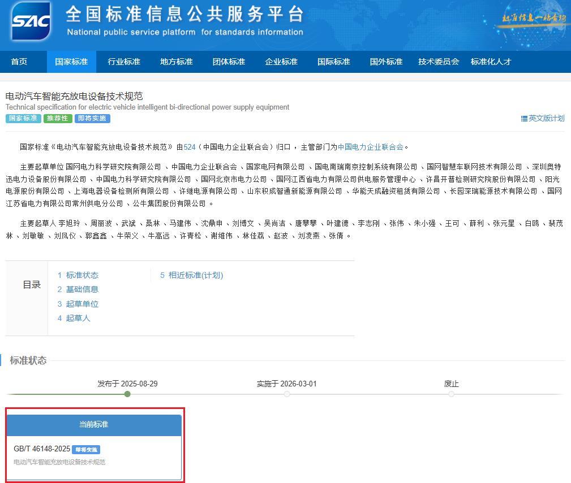Go to 国外标准 nav tab
571x483 pixels.
coord(386,62)
